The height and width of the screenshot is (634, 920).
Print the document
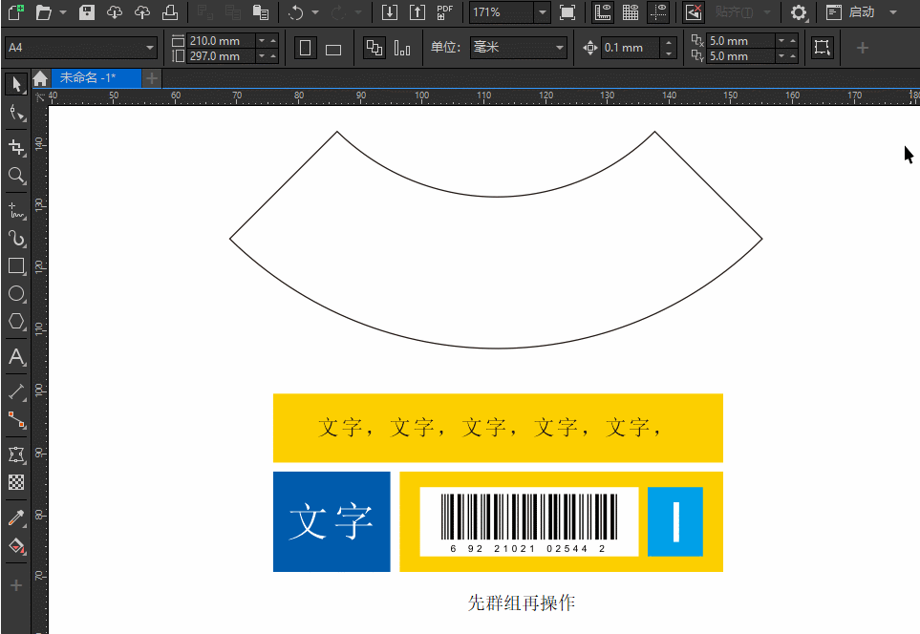click(x=170, y=11)
